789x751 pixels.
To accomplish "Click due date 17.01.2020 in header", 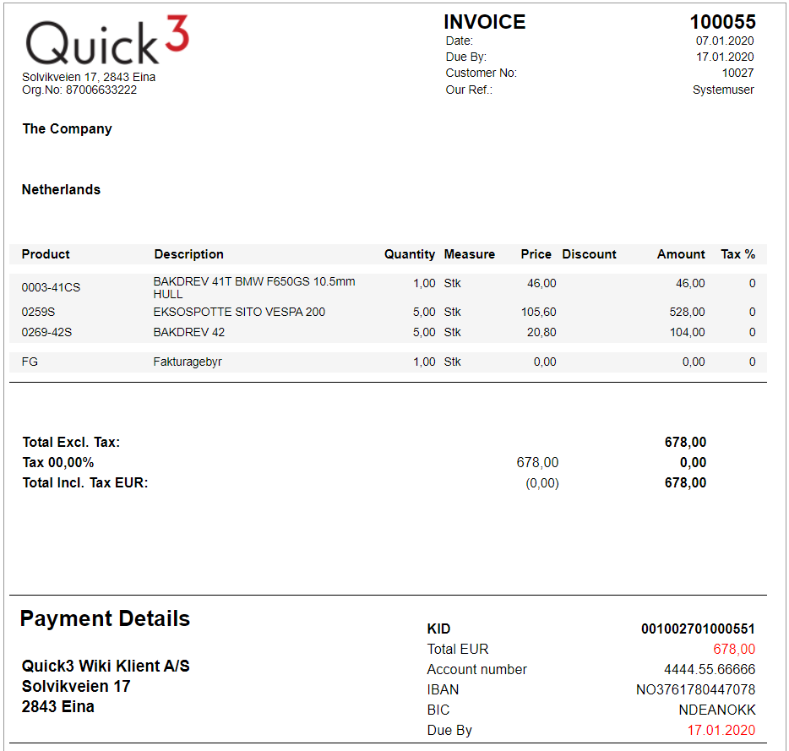I will pyautogui.click(x=725, y=57).
